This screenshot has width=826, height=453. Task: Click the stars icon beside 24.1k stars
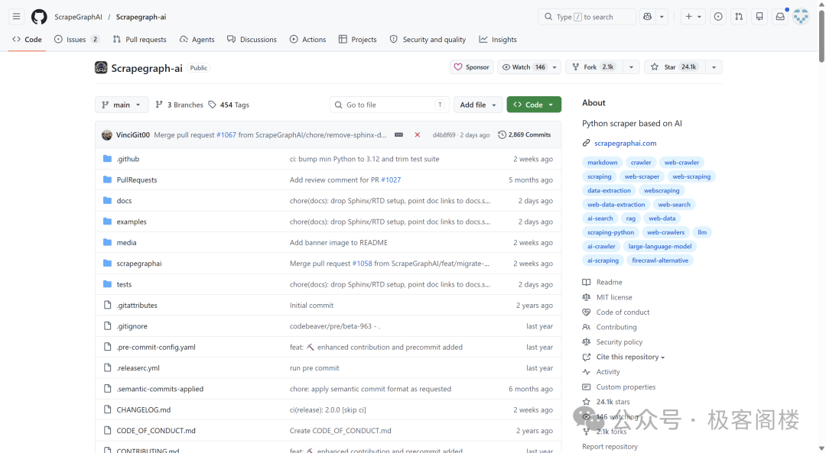click(x=587, y=402)
